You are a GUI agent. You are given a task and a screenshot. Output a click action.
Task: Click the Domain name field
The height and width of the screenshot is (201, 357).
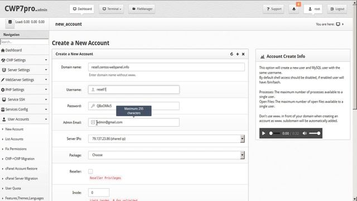tap(166, 67)
